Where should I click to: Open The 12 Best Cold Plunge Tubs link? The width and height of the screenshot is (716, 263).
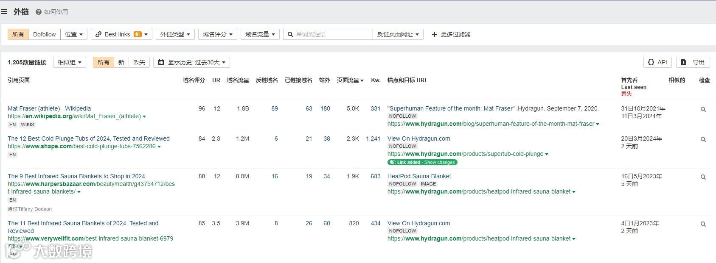89,138
